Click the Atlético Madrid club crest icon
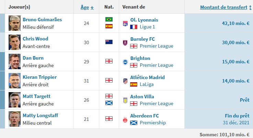Screen dimensions: 253x138 [125, 81]
